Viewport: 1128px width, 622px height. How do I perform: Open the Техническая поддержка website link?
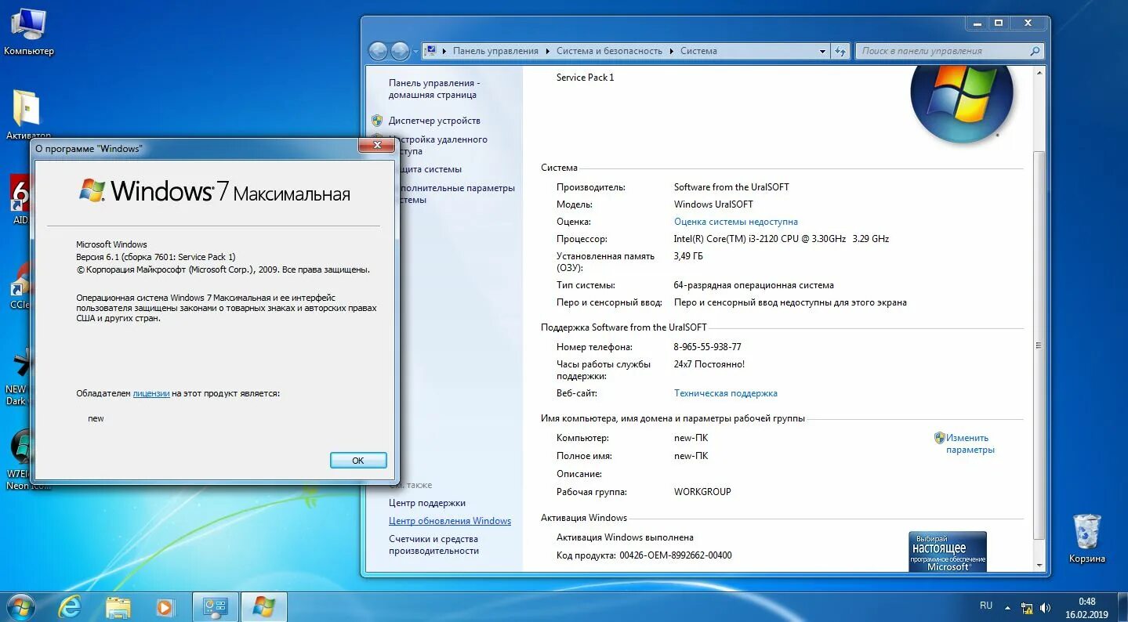click(x=726, y=393)
